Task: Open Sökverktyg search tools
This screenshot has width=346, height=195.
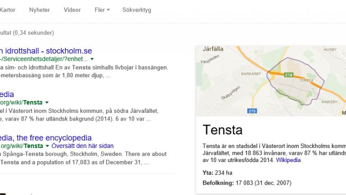Action: (137, 10)
